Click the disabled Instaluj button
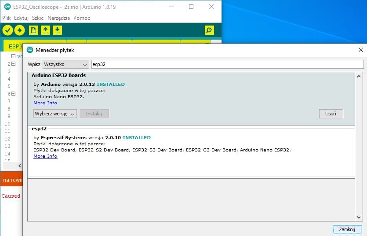Screen dimensions: 367x236 pyautogui.click(x=94, y=114)
